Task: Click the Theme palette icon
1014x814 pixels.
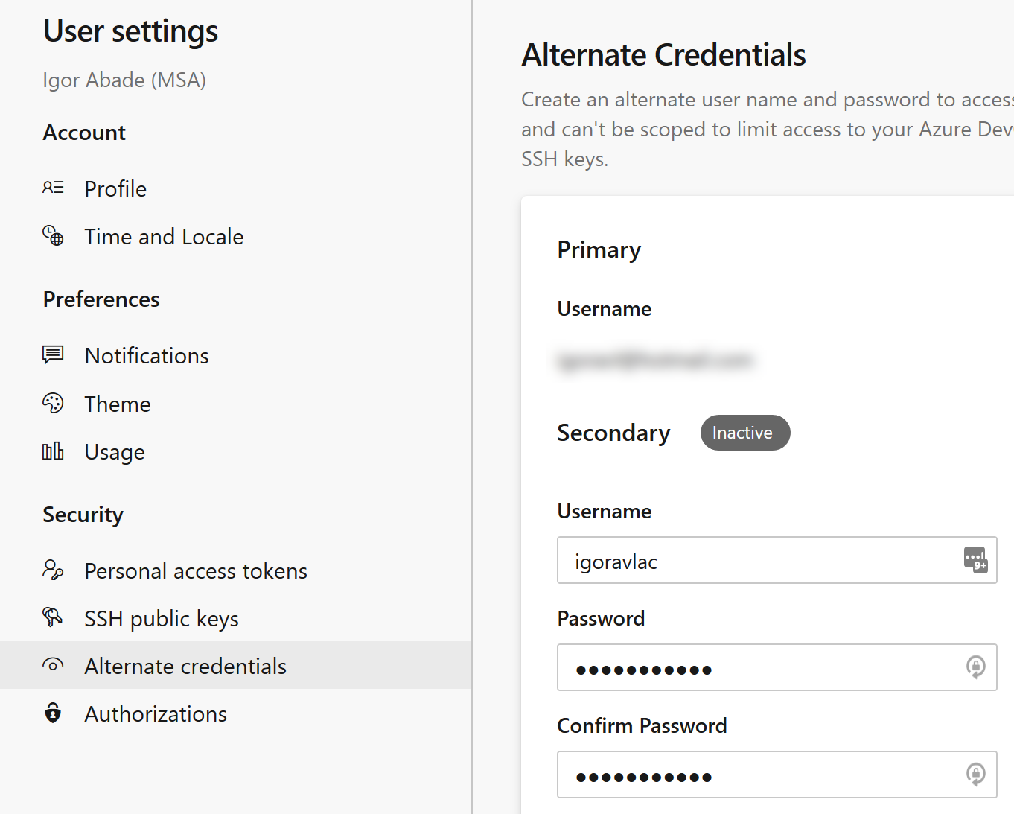Action: click(x=53, y=403)
